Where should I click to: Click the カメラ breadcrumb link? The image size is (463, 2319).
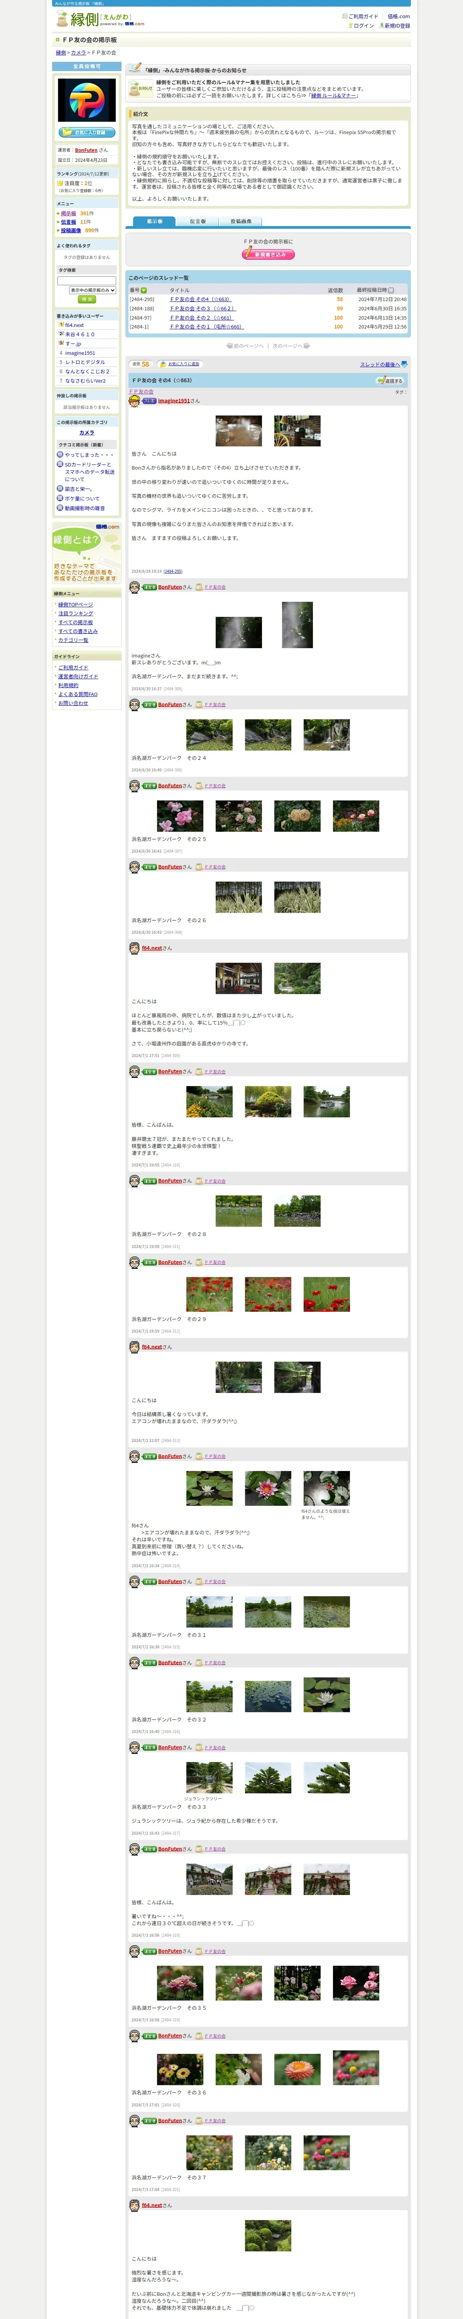78,53
